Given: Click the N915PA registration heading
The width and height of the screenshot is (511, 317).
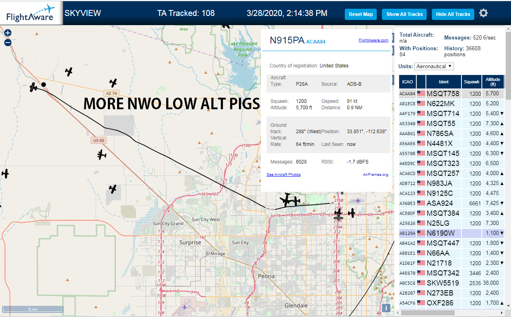Looking at the screenshot, I should 287,40.
